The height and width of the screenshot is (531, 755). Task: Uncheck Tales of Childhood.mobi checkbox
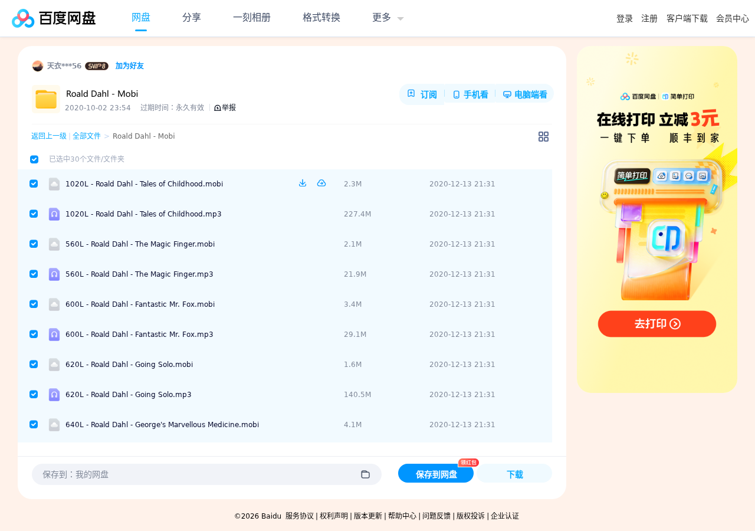(34, 183)
